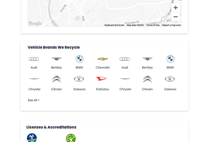Click the green tree accreditation badge
This screenshot has width=199, height=142.
pyautogui.click(x=71, y=138)
